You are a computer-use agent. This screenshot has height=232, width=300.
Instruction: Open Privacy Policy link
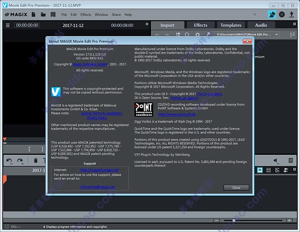click(97, 118)
